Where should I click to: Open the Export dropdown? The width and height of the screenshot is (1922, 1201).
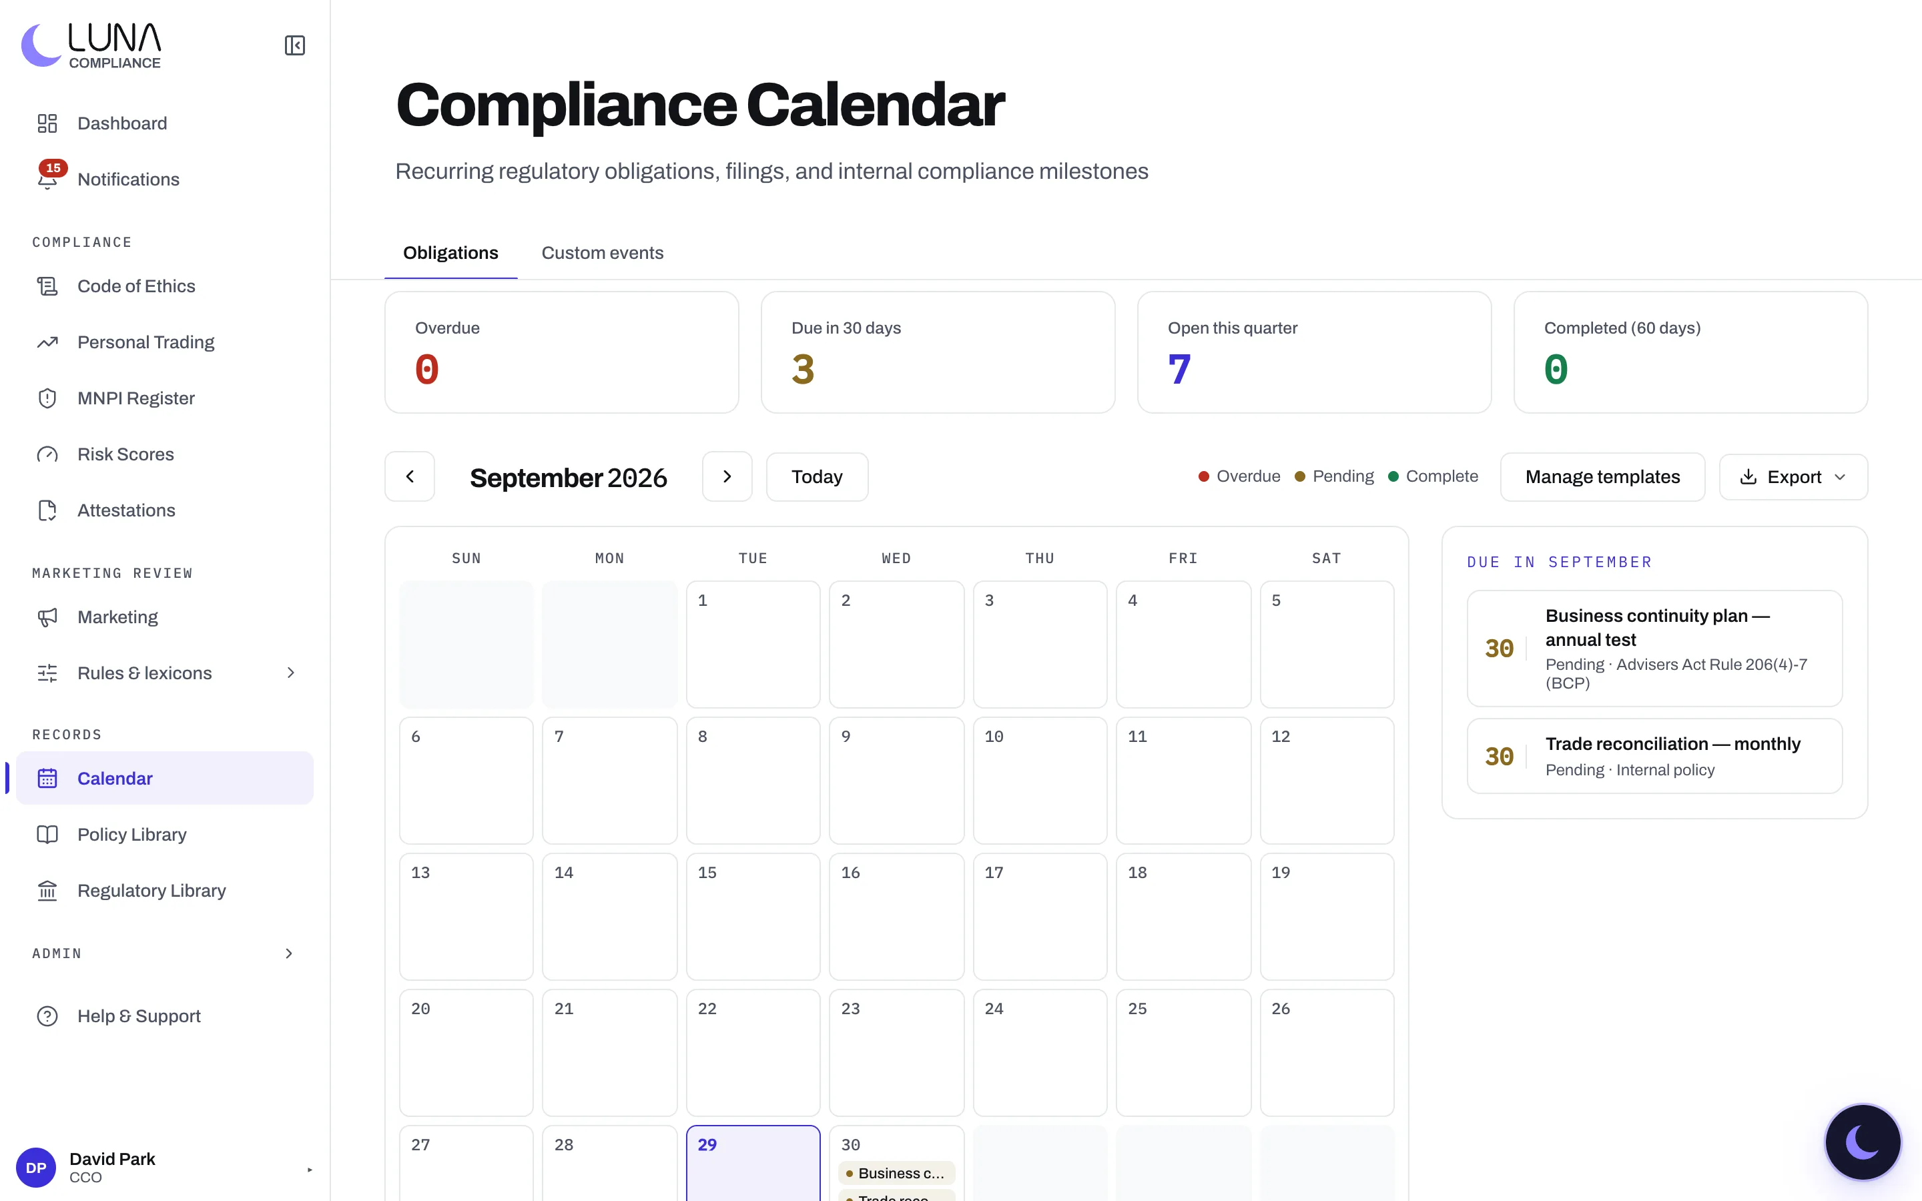tap(1793, 476)
